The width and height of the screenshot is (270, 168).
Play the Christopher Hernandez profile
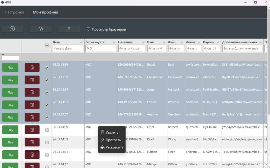[x=10, y=80]
